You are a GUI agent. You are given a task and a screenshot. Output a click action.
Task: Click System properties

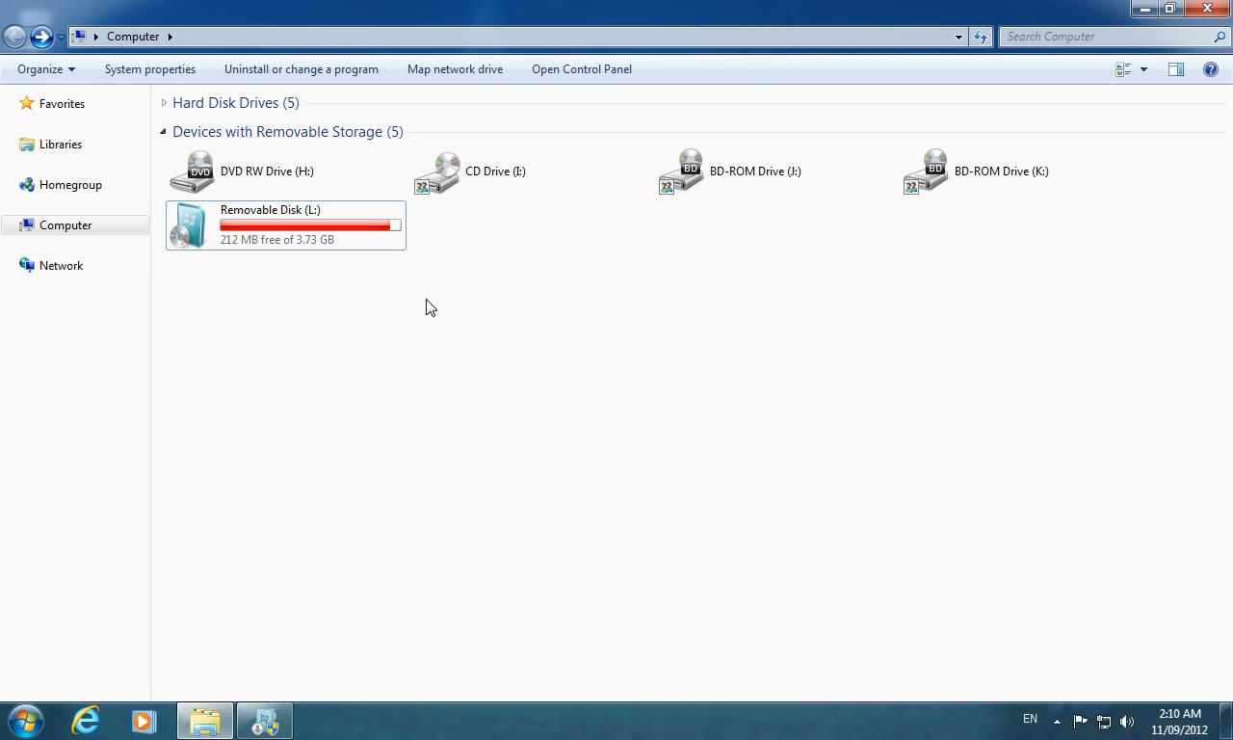(x=149, y=68)
